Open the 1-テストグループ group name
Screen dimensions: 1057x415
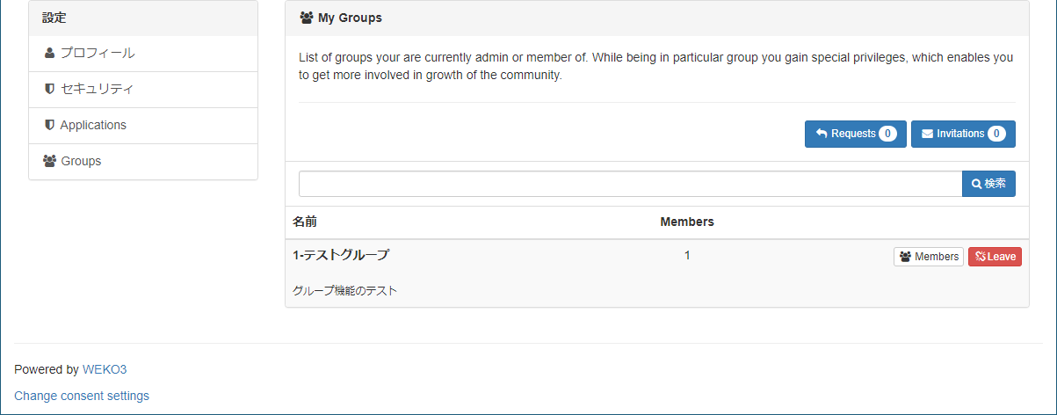click(341, 255)
